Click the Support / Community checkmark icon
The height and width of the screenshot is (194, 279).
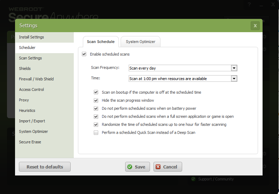tap(193, 179)
